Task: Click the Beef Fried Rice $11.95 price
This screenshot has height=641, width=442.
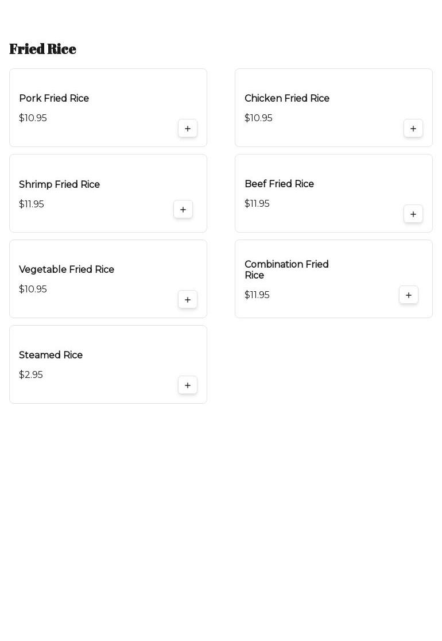Action: [x=257, y=204]
